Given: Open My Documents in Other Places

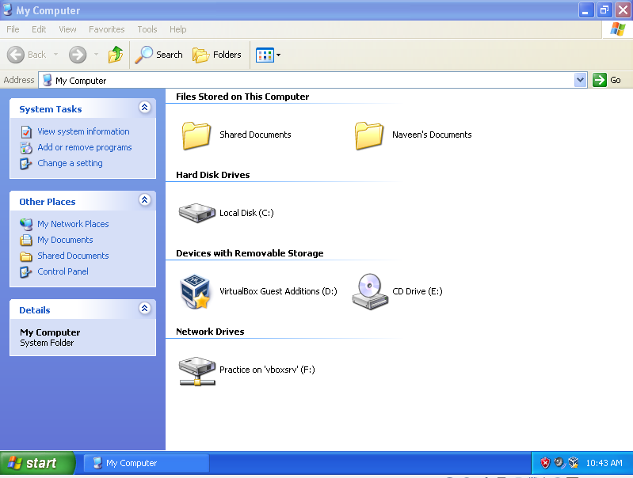Looking at the screenshot, I should click(65, 240).
